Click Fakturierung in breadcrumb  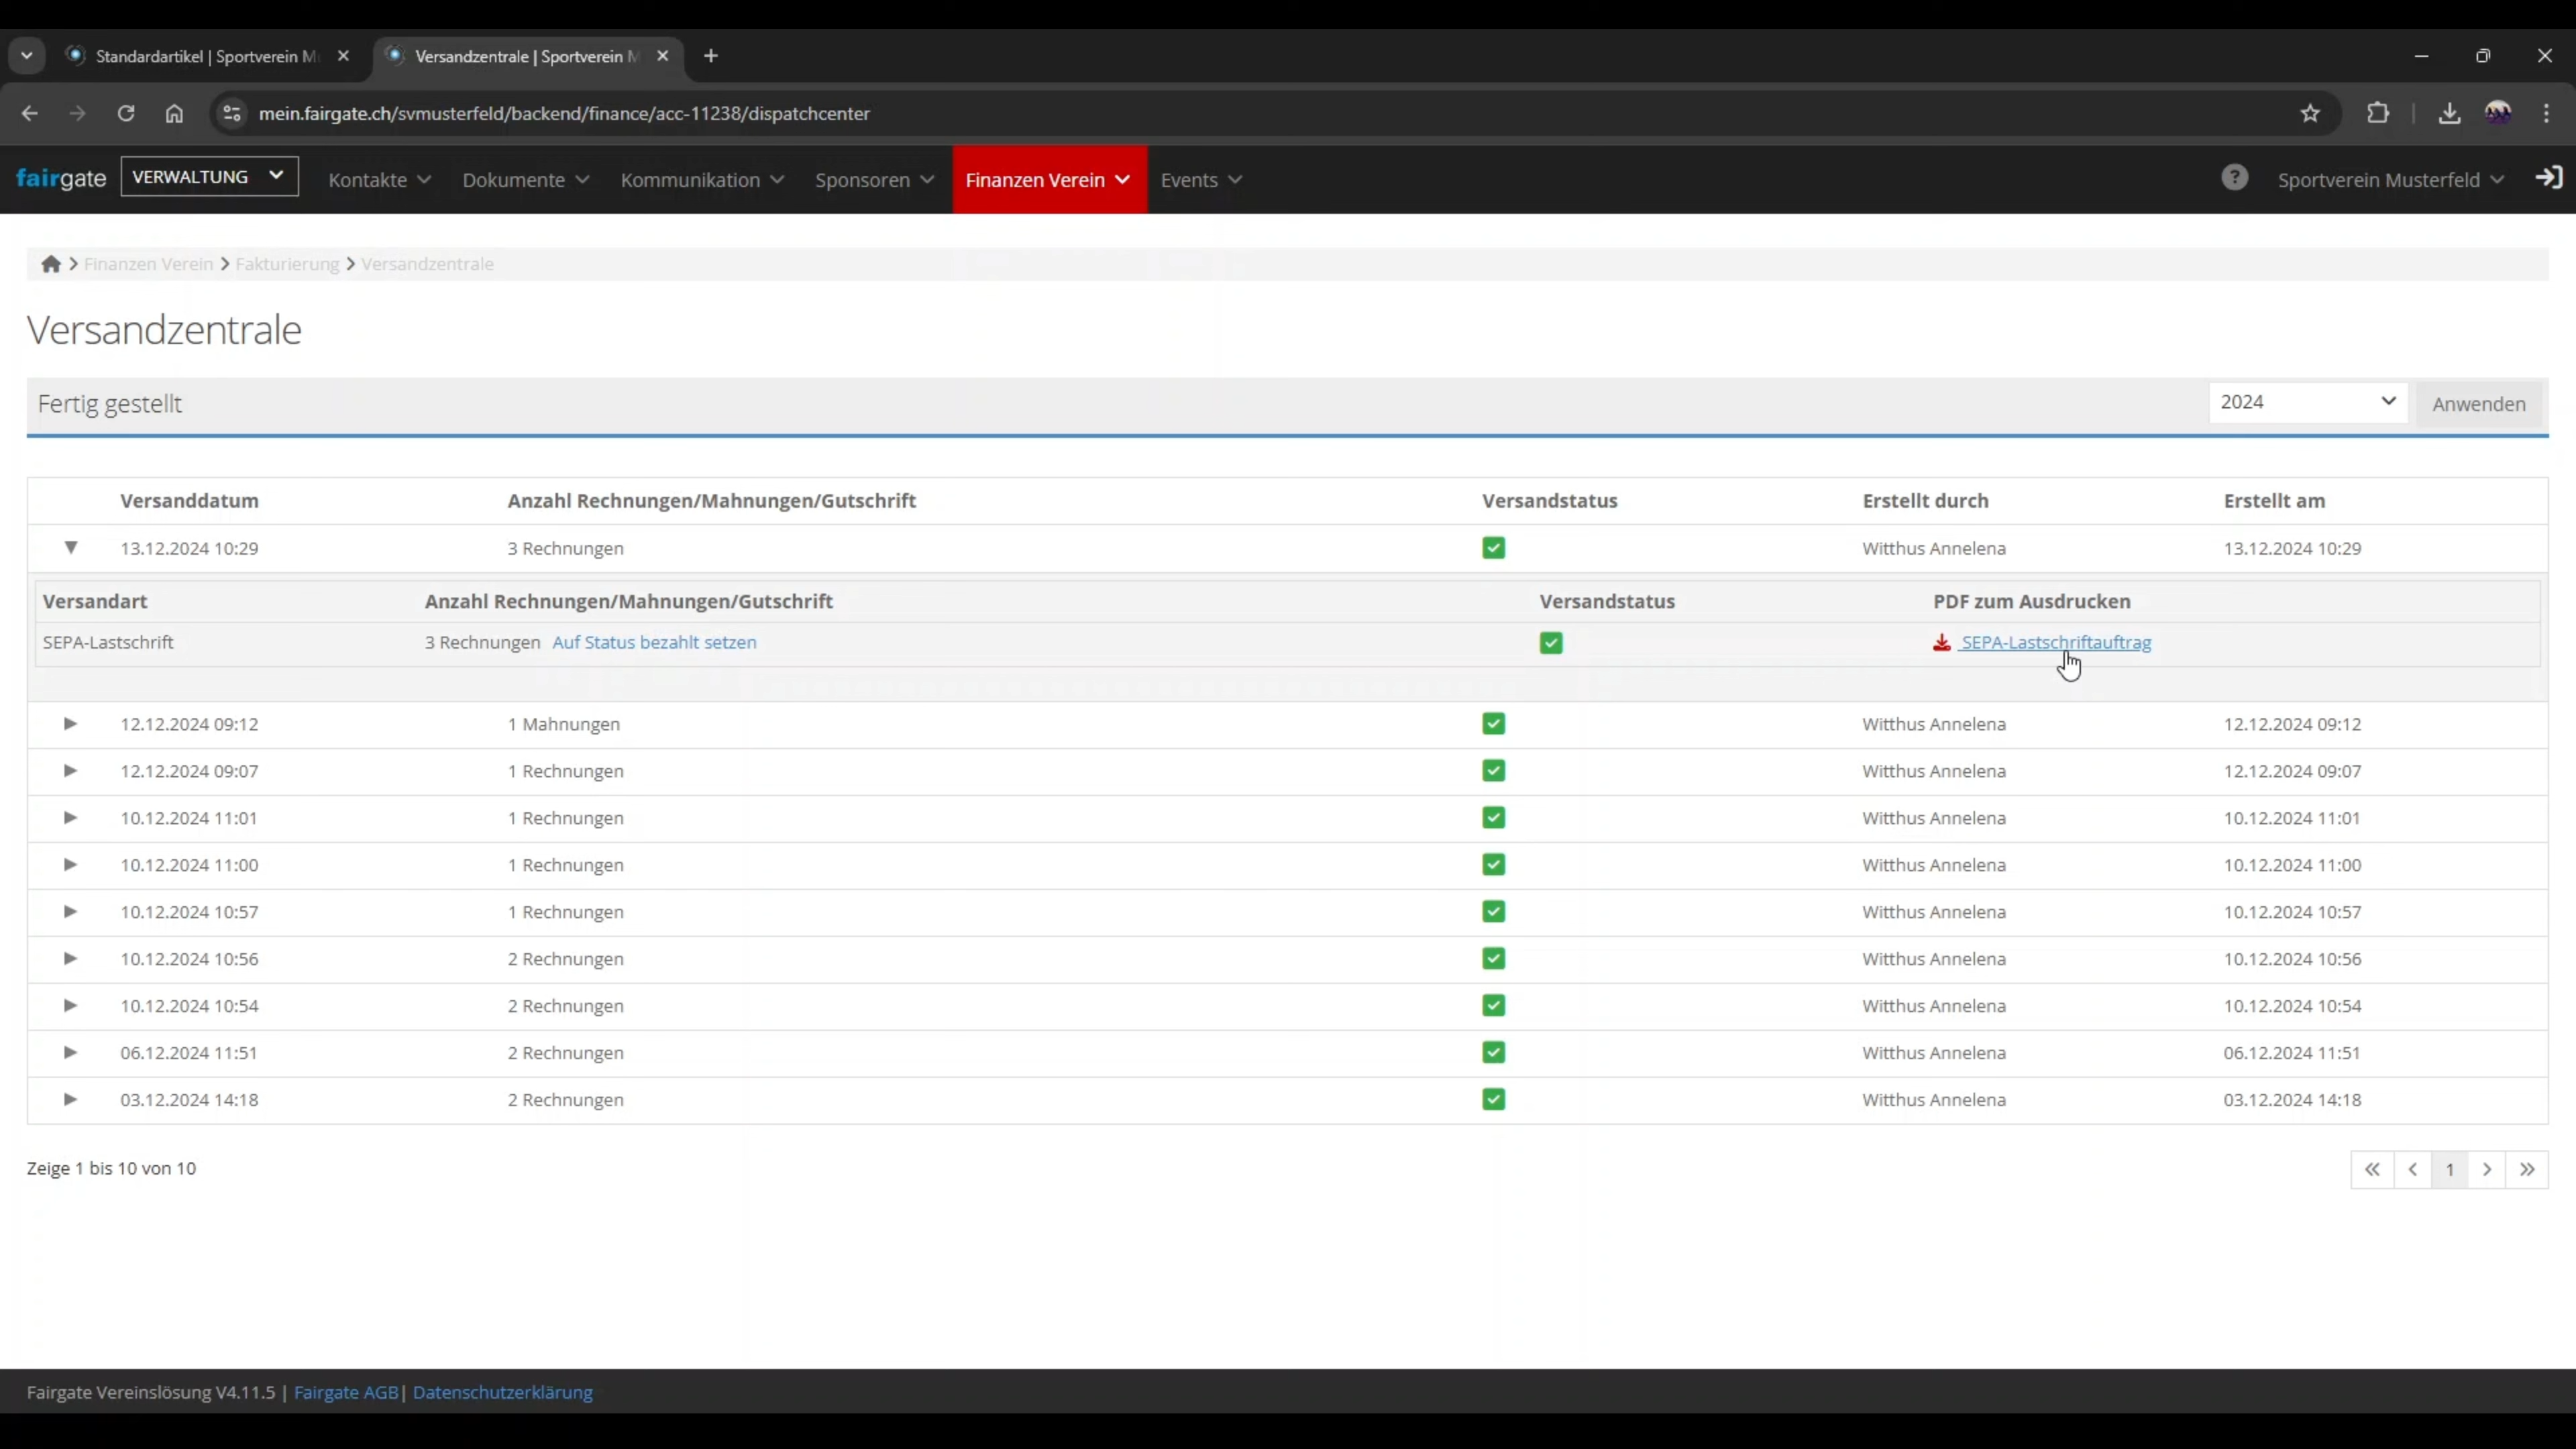[x=287, y=264]
